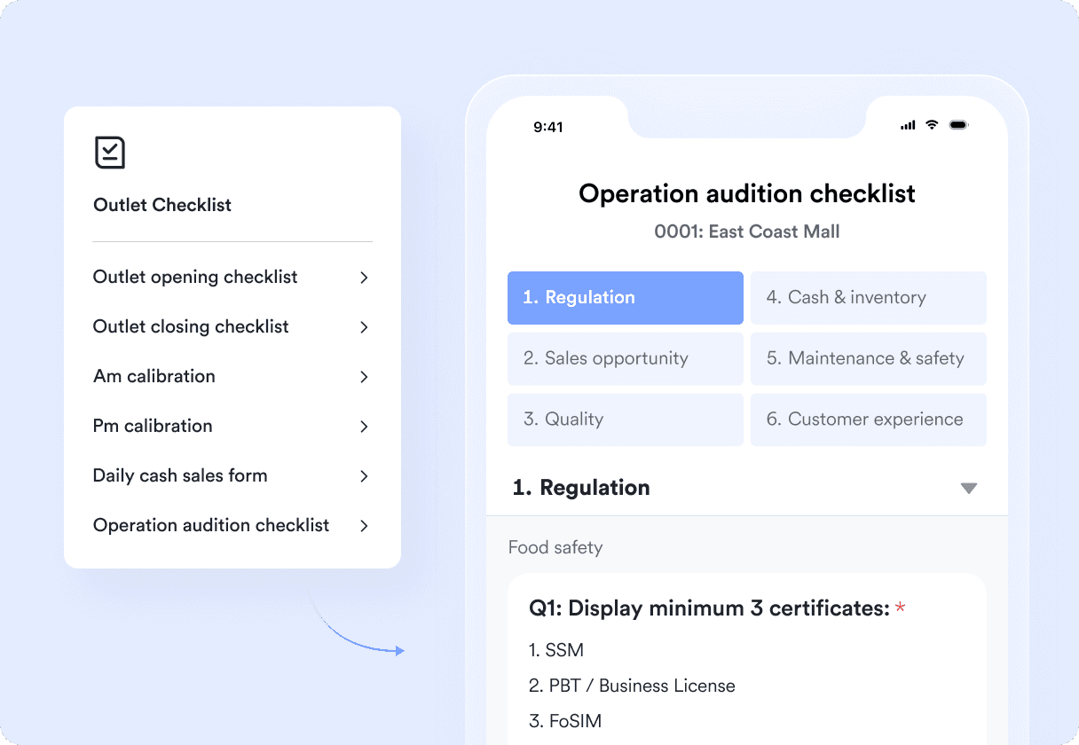
Task: Click the cellular signal strength icon
Action: point(907,125)
